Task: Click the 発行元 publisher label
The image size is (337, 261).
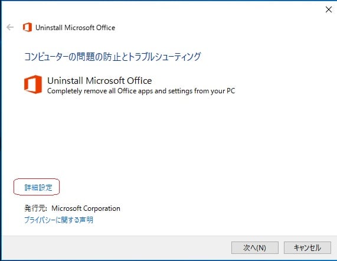Action: 35,208
